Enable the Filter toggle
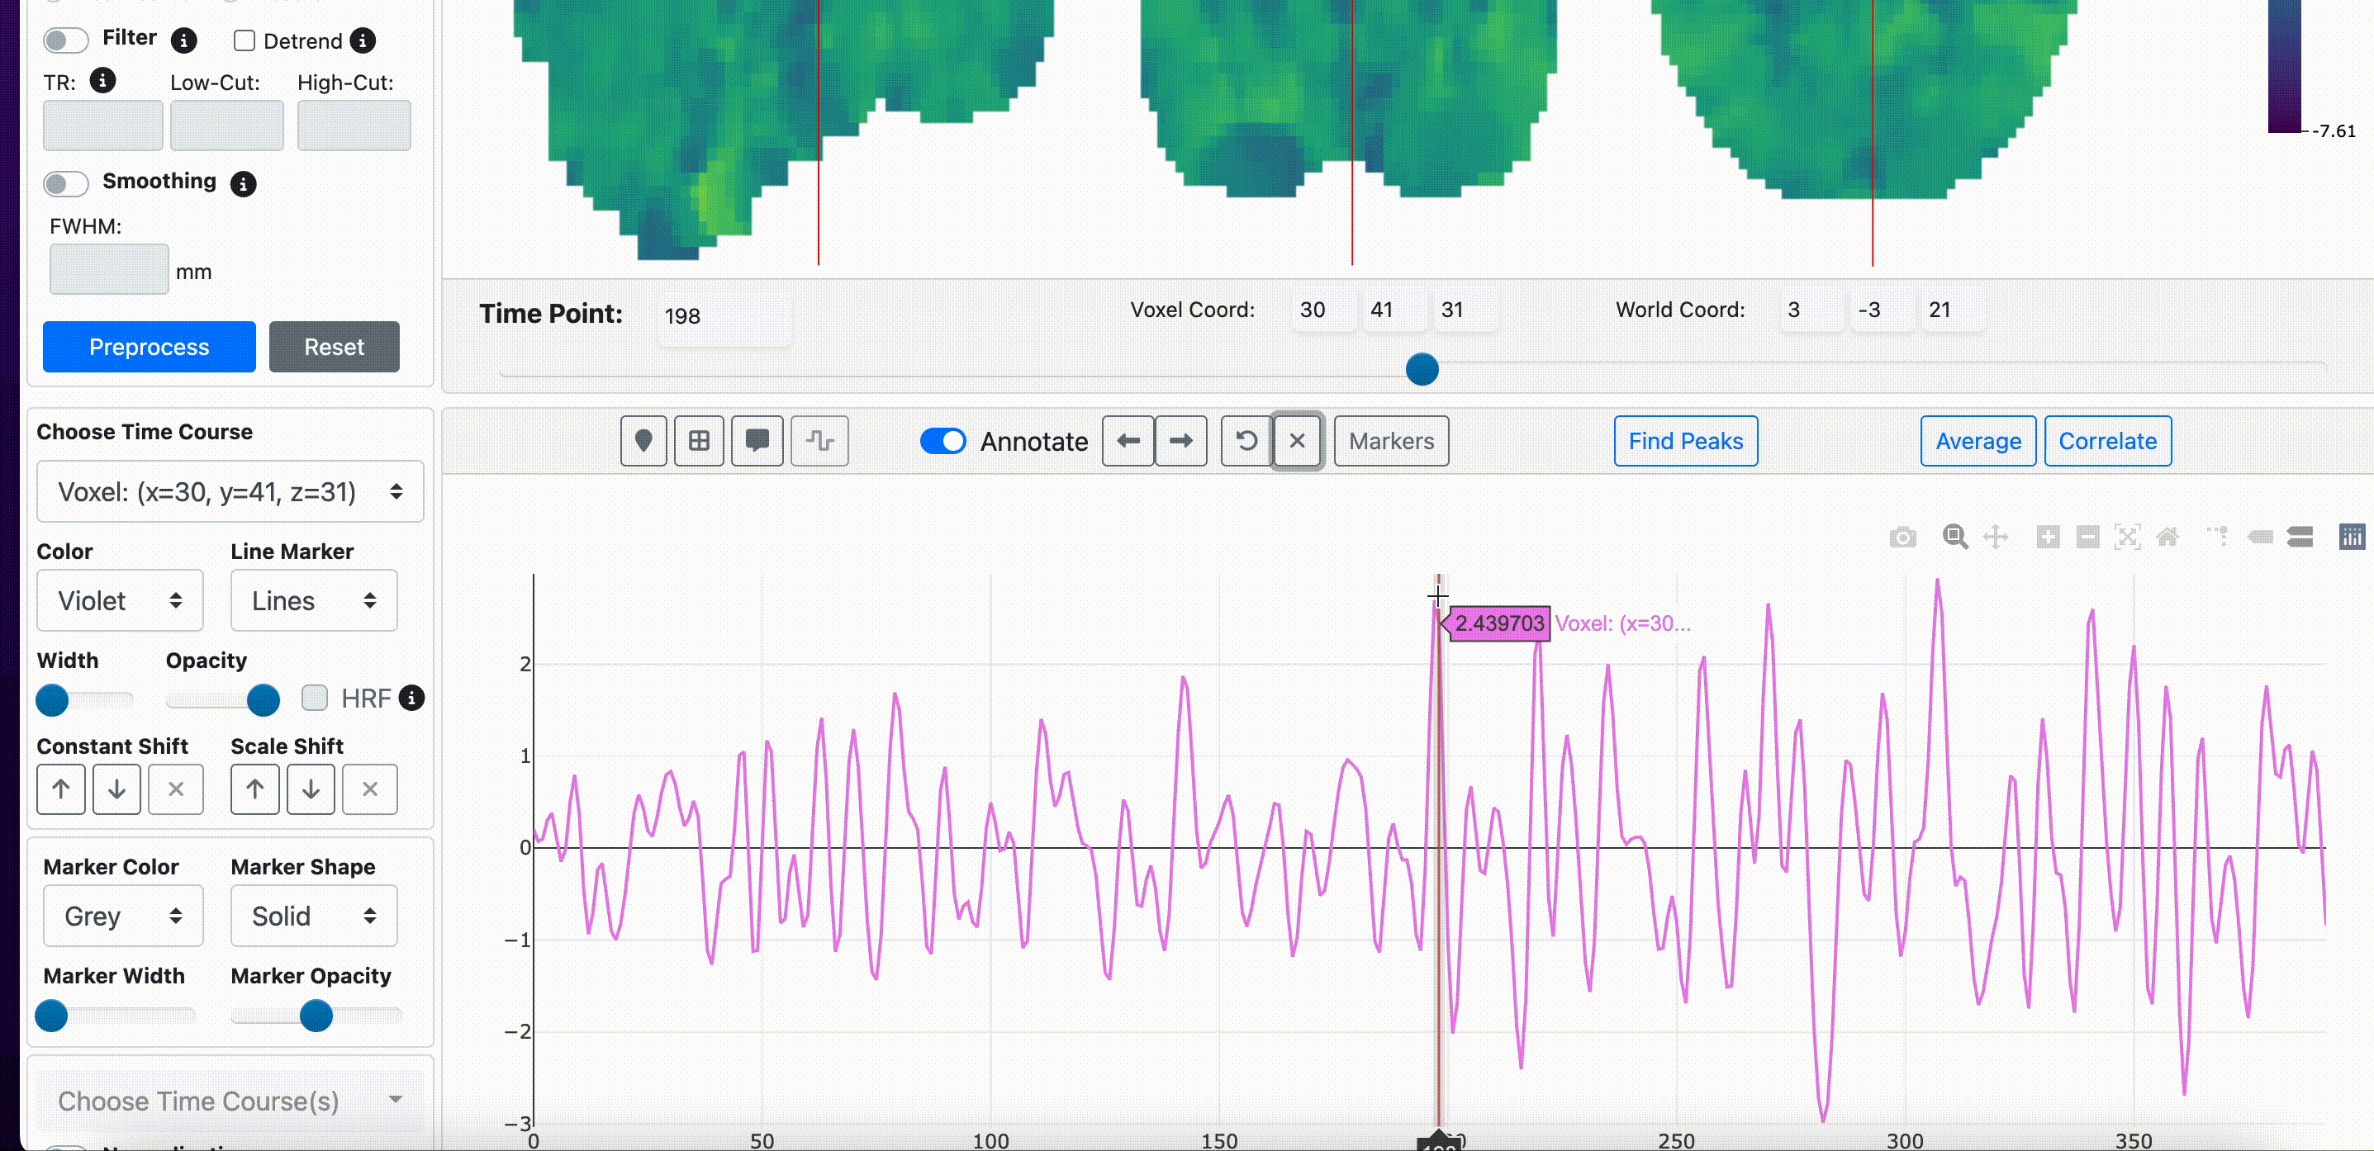 coord(65,40)
